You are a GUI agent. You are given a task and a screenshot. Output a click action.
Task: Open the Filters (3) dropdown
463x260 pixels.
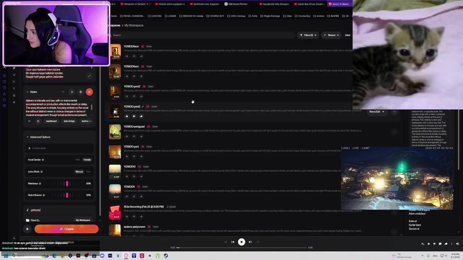click(308, 35)
